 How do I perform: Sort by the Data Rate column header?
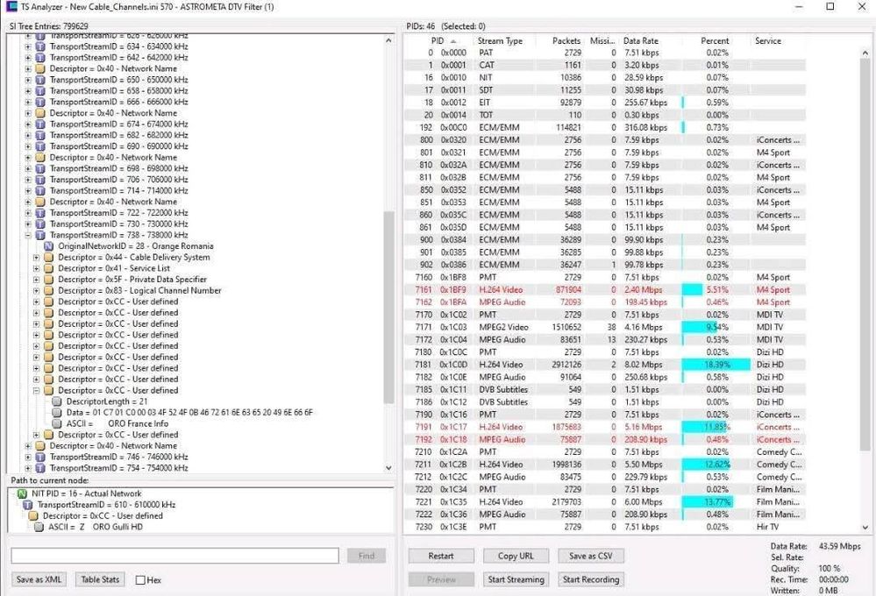coord(640,41)
